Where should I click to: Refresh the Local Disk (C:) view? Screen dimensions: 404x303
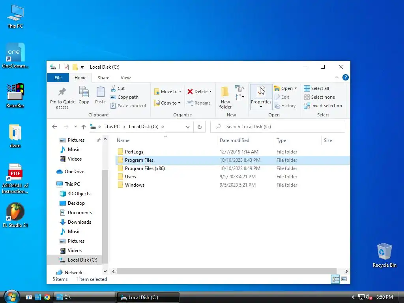[x=199, y=127]
